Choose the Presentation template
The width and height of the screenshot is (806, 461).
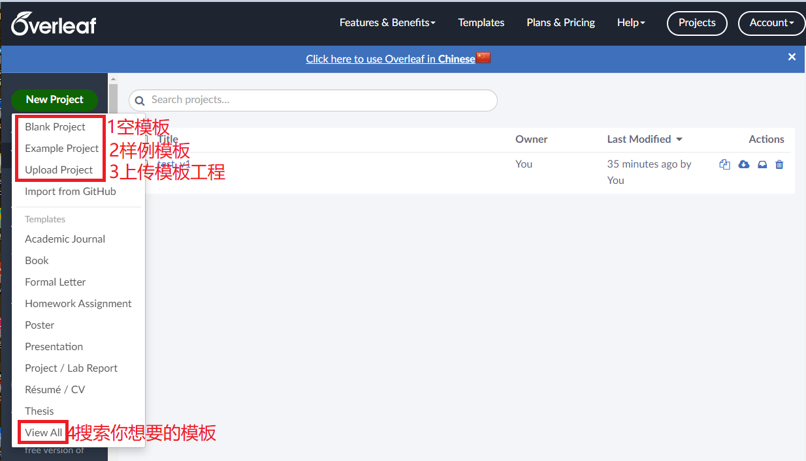coord(54,346)
